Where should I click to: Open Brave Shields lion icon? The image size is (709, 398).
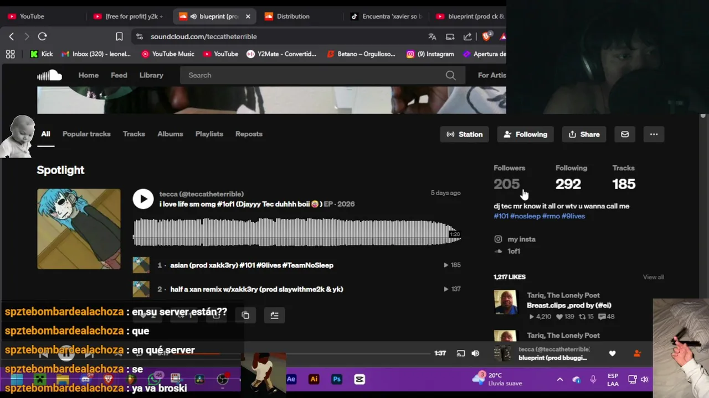[x=487, y=36]
